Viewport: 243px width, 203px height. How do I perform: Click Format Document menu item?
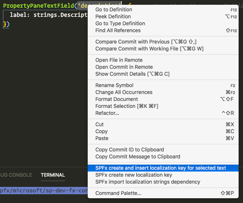[163, 99]
